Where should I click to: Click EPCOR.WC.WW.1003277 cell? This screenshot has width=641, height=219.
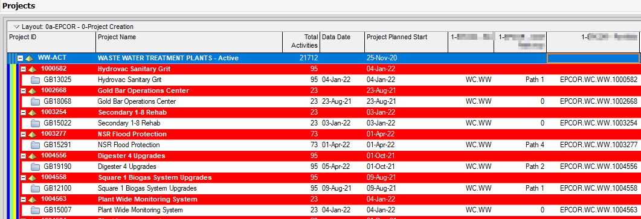[599, 145]
